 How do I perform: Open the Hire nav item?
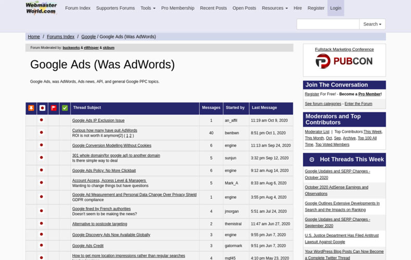click(298, 8)
